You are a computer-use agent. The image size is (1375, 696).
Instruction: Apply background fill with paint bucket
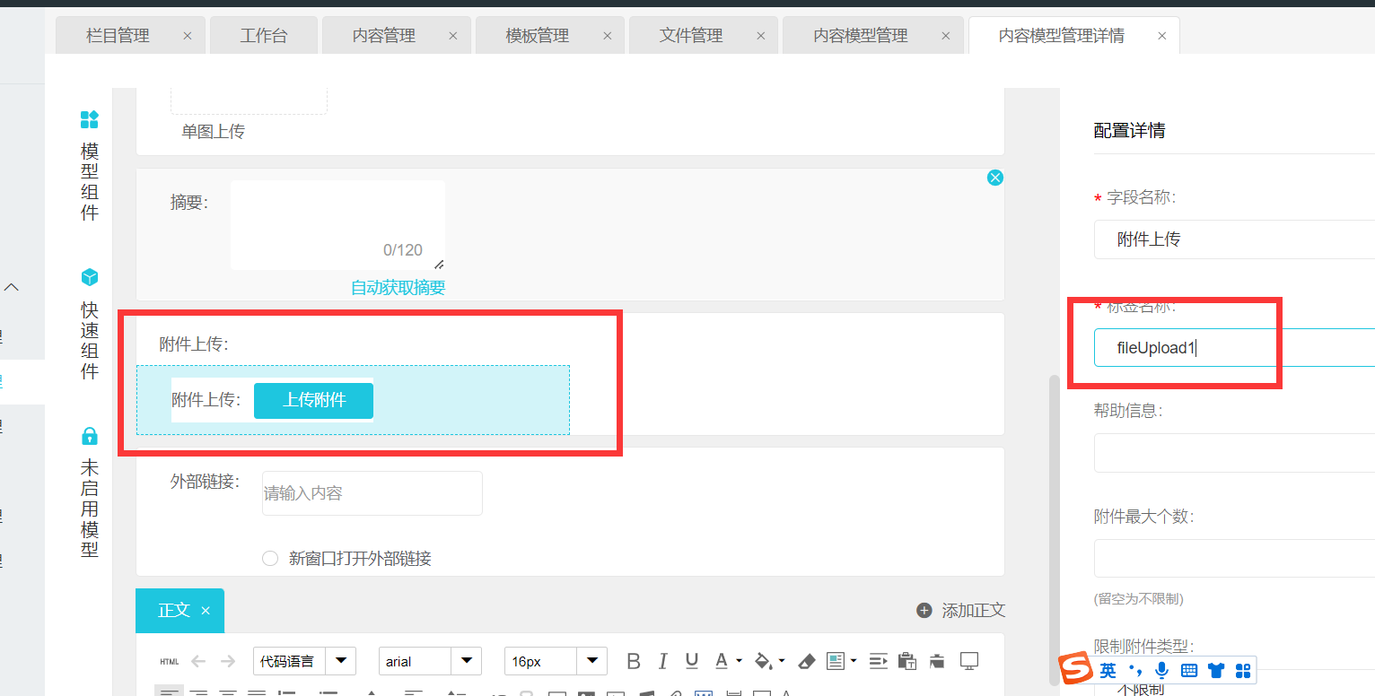(763, 662)
